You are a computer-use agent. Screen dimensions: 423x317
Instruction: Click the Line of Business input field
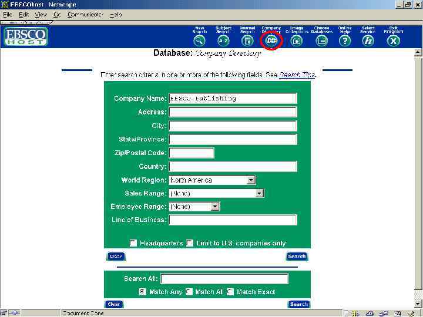[x=233, y=220]
